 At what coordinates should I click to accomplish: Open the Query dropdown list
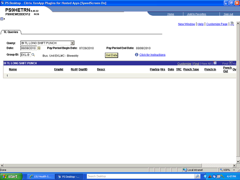click(x=72, y=43)
